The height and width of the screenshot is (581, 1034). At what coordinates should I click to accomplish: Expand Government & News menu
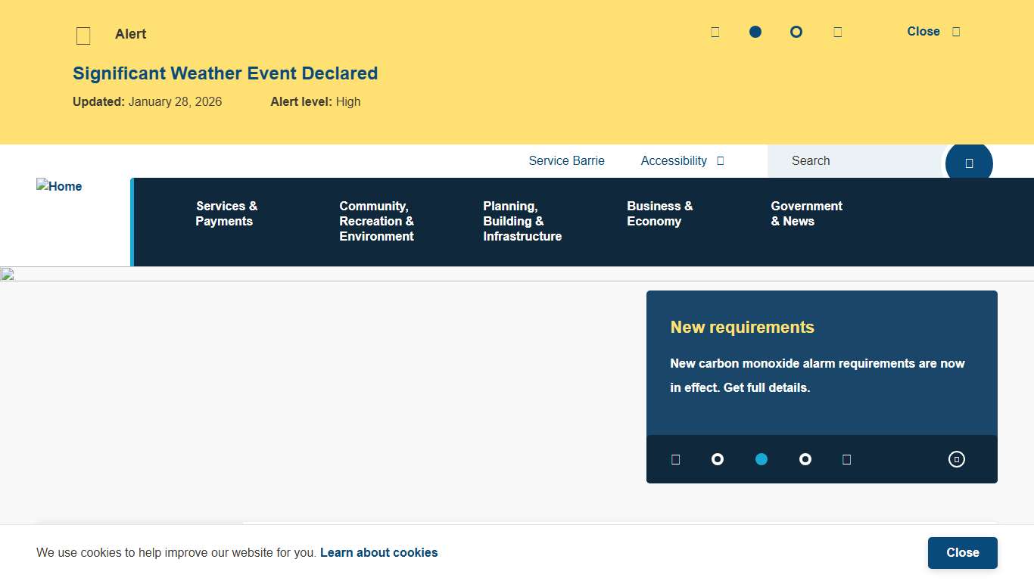pos(806,213)
